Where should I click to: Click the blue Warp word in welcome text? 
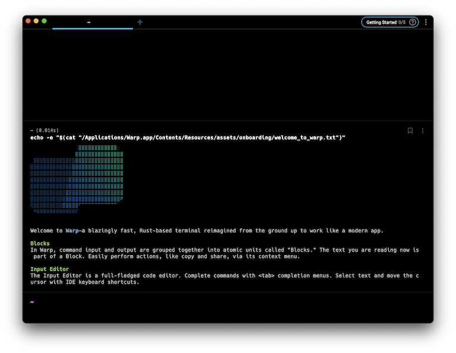point(72,230)
